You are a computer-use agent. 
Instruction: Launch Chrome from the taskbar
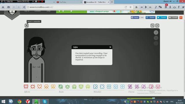(19, 101)
